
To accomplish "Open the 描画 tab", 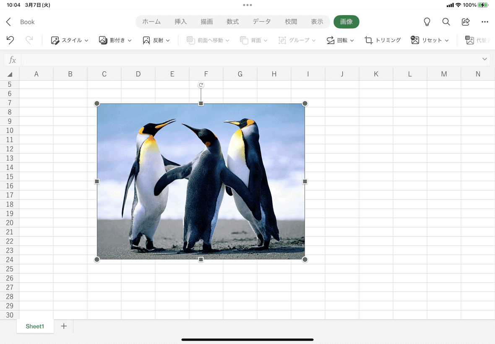I will (207, 21).
